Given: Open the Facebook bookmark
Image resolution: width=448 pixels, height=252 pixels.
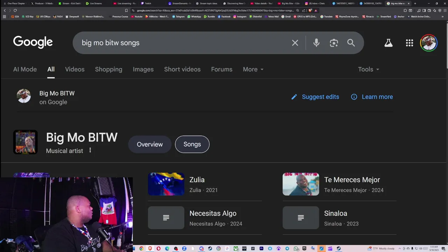Looking at the screenshot, I should pos(224,16).
